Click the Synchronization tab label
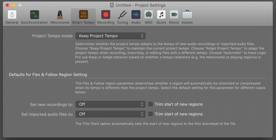276x140 pixels. click(34, 22)
